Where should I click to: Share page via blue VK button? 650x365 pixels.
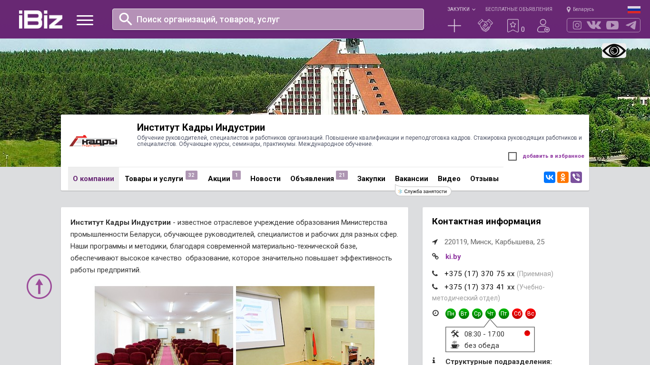550,177
